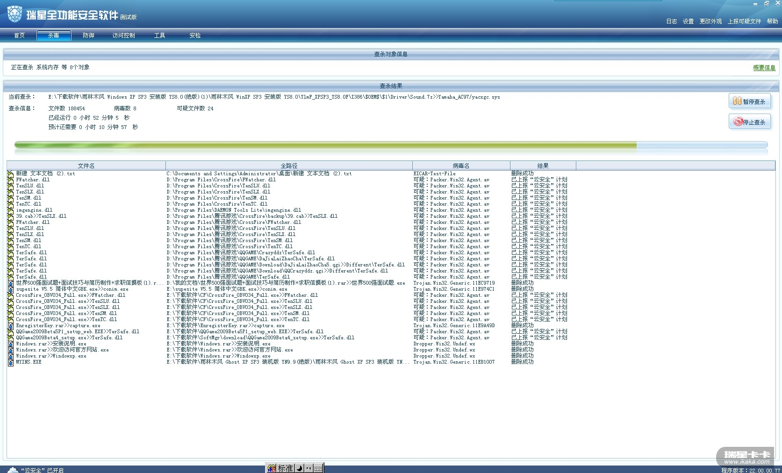Click the icon for the 世界500强面试题 row
Image resolution: width=782 pixels, height=473 pixels.
click(10, 283)
